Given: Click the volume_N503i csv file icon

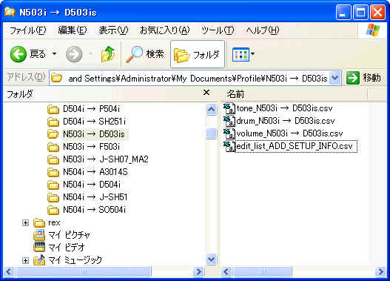Looking at the screenshot, I should tap(229, 133).
